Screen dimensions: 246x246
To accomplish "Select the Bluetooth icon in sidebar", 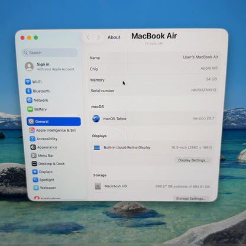I will 28,91.
